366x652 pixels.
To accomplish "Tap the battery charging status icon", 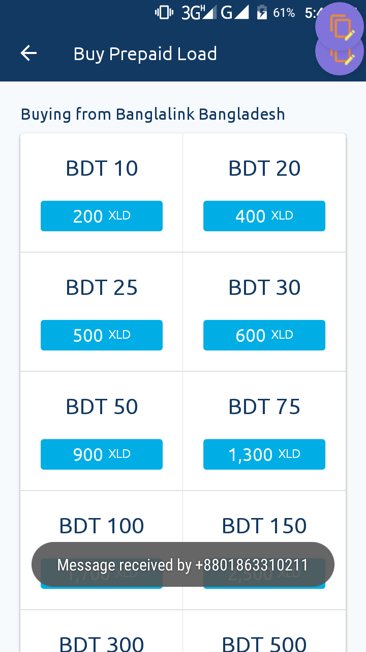I will tap(261, 13).
